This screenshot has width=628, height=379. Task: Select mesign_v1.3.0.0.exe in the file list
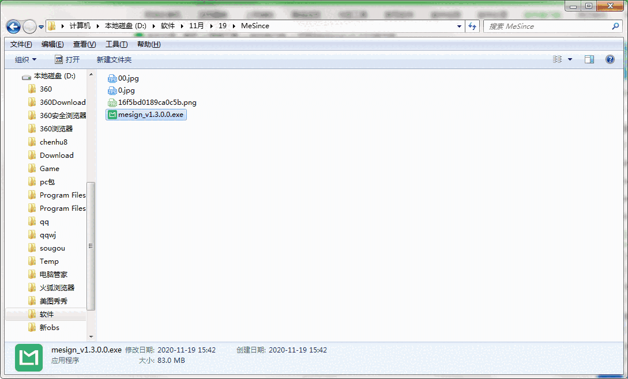[x=146, y=115]
